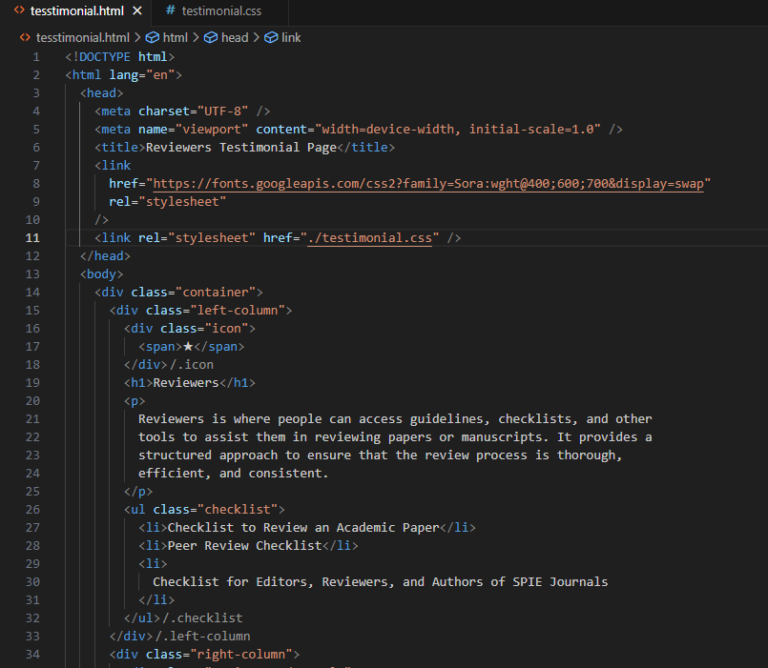This screenshot has width=768, height=668.
Task: Click the link tag opening on line 7
Action: coord(113,166)
